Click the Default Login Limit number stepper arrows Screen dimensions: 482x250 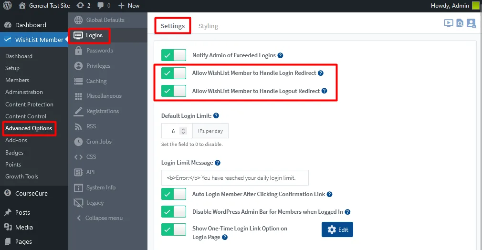[183, 131]
